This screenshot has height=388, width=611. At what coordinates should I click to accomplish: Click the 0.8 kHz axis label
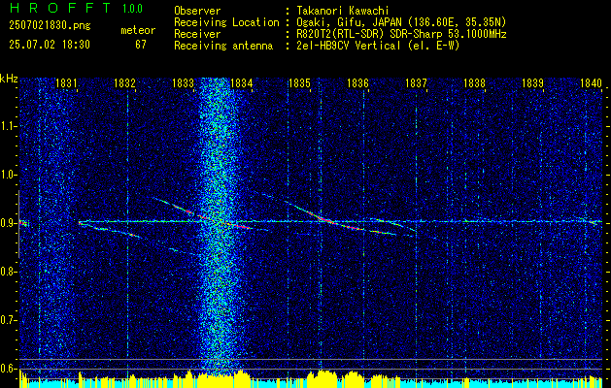[9, 272]
